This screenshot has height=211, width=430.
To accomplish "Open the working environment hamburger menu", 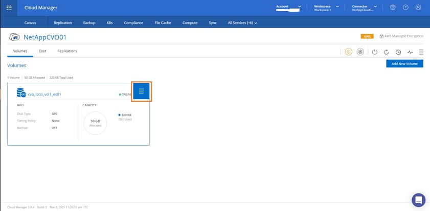I will point(421,52).
